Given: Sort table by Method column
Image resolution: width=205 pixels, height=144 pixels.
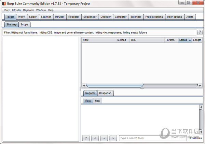Looking at the screenshot, I should point(123,40).
